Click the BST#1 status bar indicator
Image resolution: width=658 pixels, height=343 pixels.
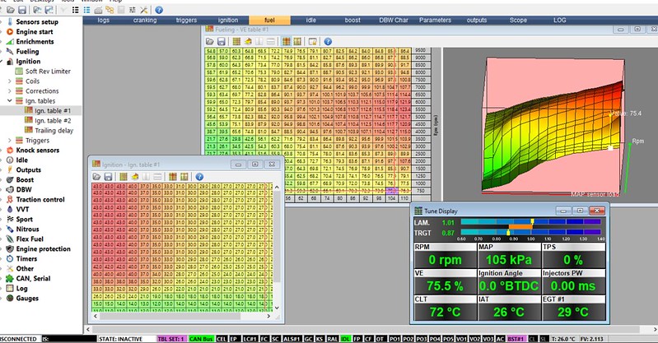pos(516,339)
